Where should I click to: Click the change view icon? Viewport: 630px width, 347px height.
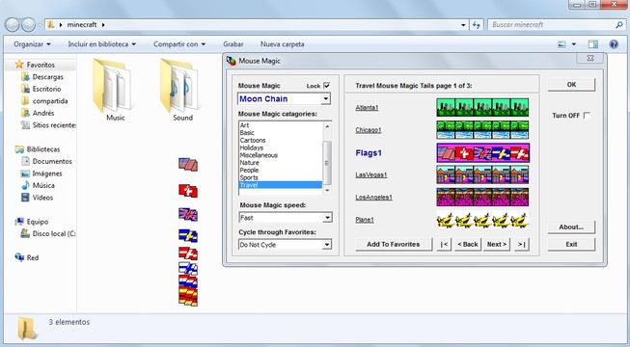point(562,44)
